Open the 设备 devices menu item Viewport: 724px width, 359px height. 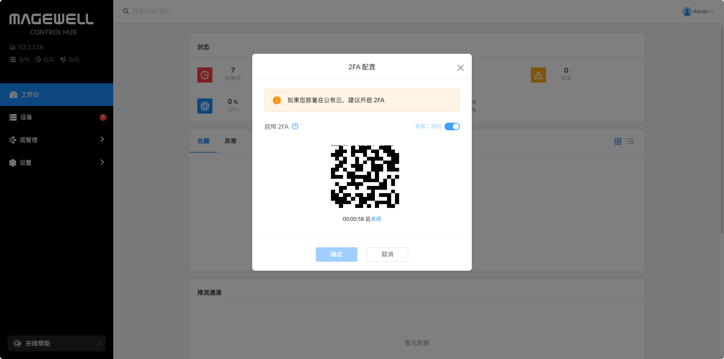tap(56, 117)
